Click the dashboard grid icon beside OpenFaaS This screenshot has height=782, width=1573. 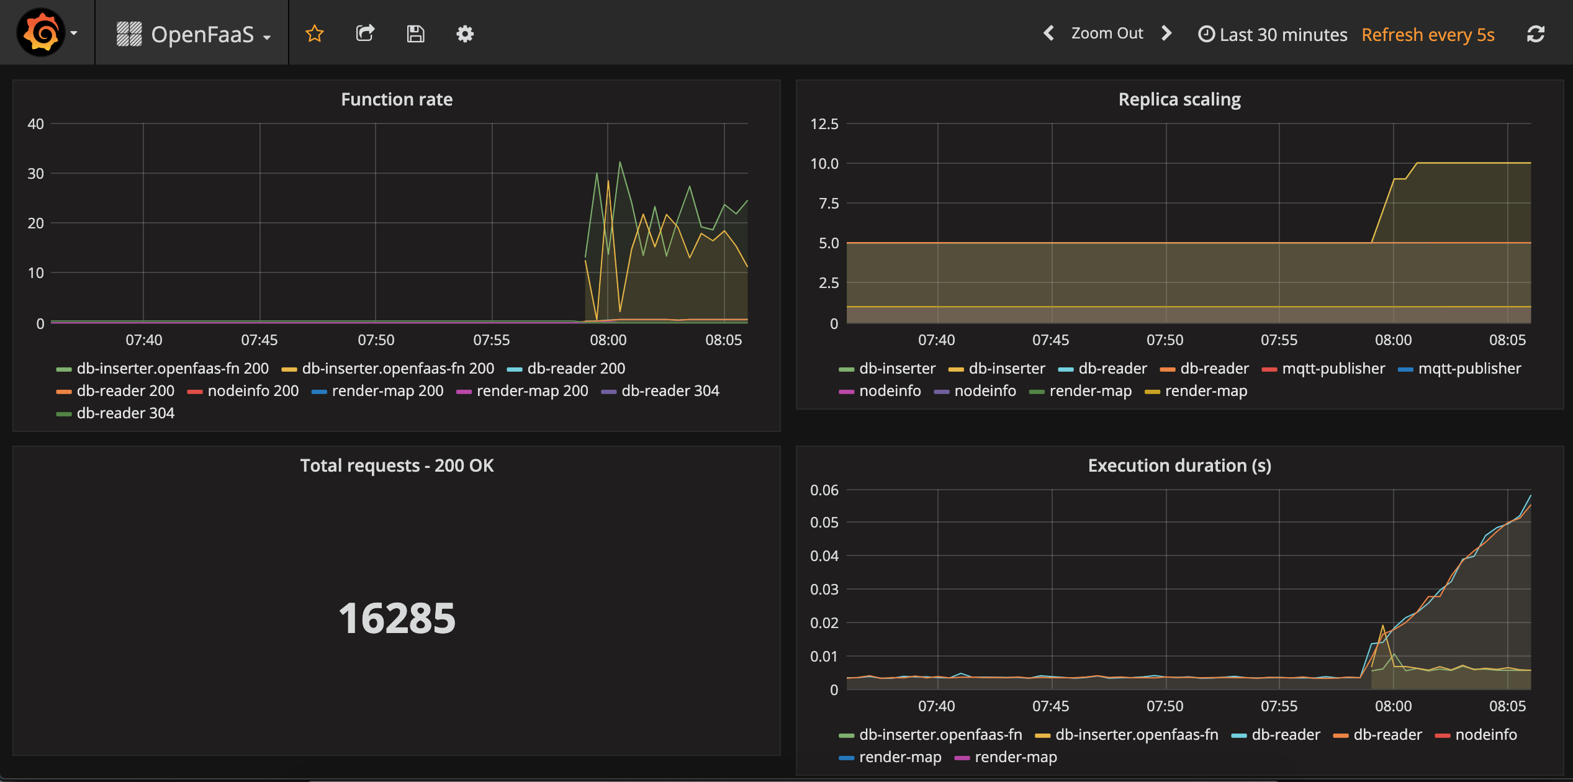coord(129,34)
